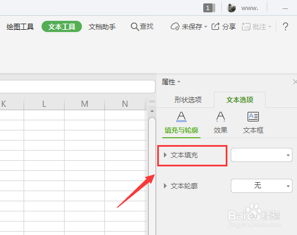
Task: Close the 属性 properties panel
Action: pyautogui.click(x=295, y=82)
